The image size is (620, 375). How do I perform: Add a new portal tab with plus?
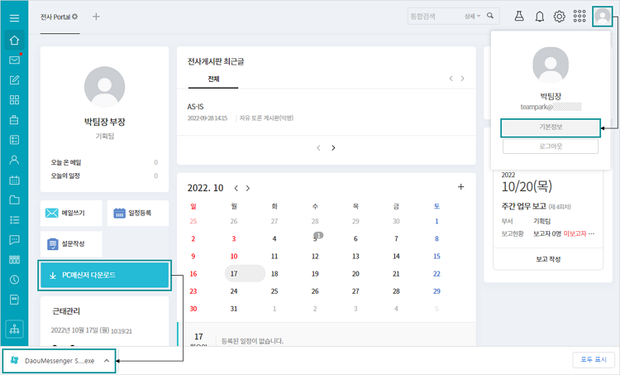(96, 17)
